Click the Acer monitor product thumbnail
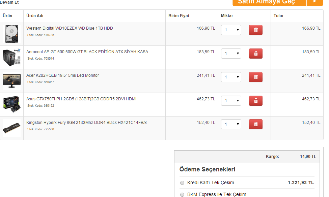The width and height of the screenshot is (329, 197). click(x=11, y=81)
